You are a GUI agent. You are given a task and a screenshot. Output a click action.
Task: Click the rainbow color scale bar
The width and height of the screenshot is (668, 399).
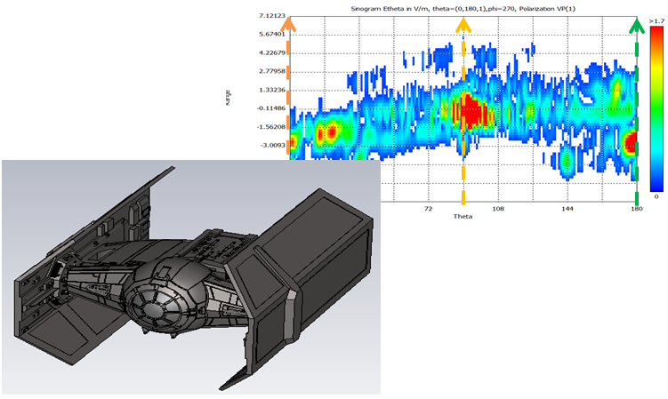pos(656,109)
